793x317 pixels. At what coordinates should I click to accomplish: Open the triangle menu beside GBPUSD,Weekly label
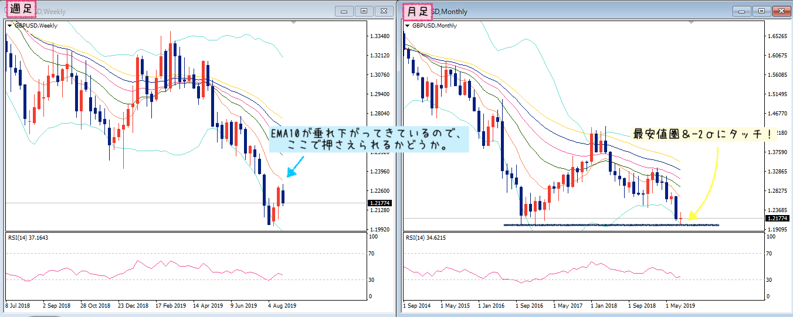point(10,26)
